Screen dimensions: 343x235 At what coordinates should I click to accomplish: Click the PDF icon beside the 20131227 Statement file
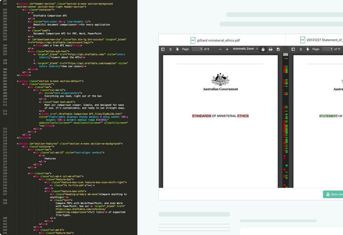(302, 40)
